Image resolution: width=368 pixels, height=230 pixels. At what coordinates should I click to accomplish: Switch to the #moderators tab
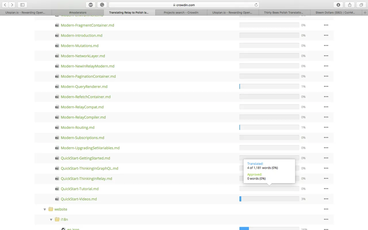click(78, 13)
